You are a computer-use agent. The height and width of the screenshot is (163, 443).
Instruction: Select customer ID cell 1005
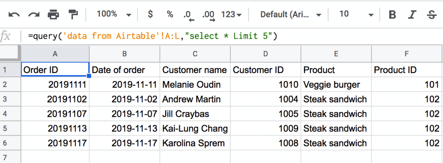tap(266, 114)
